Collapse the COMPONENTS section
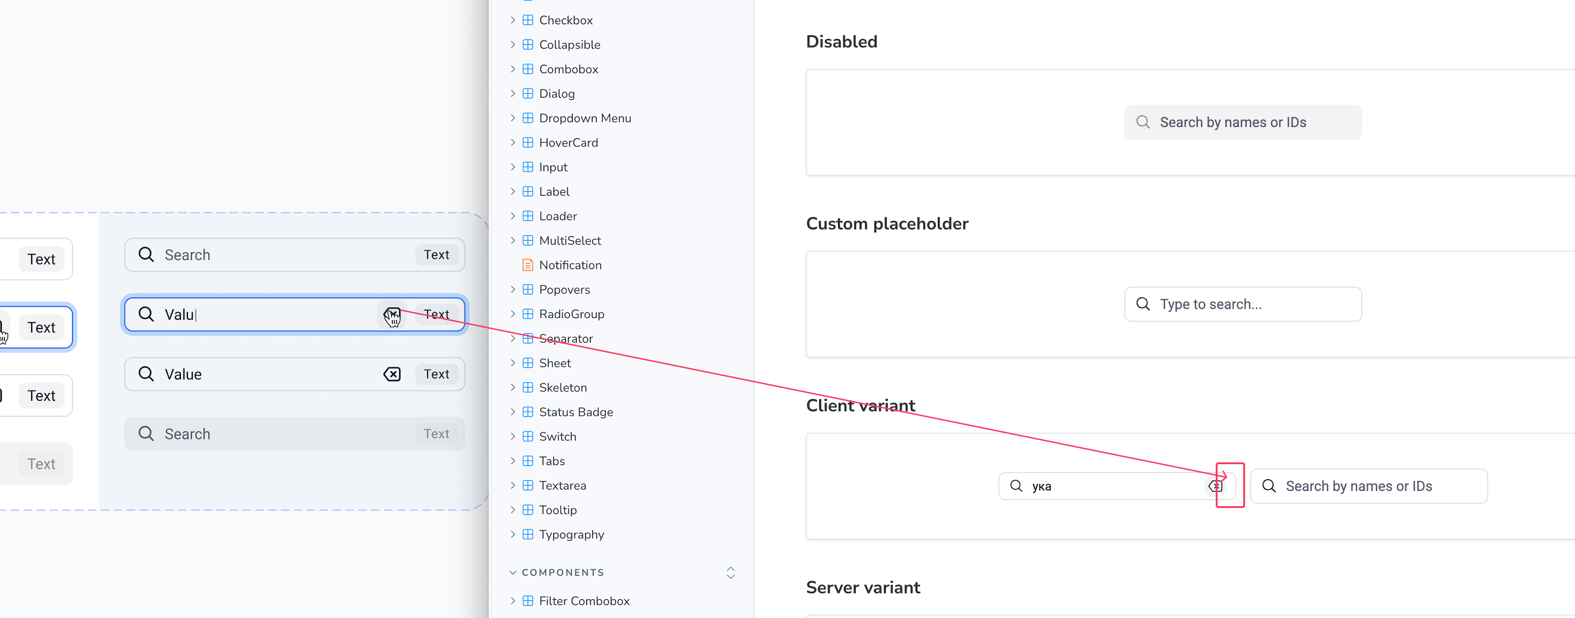Viewport: 1575px width, 618px height. (513, 573)
